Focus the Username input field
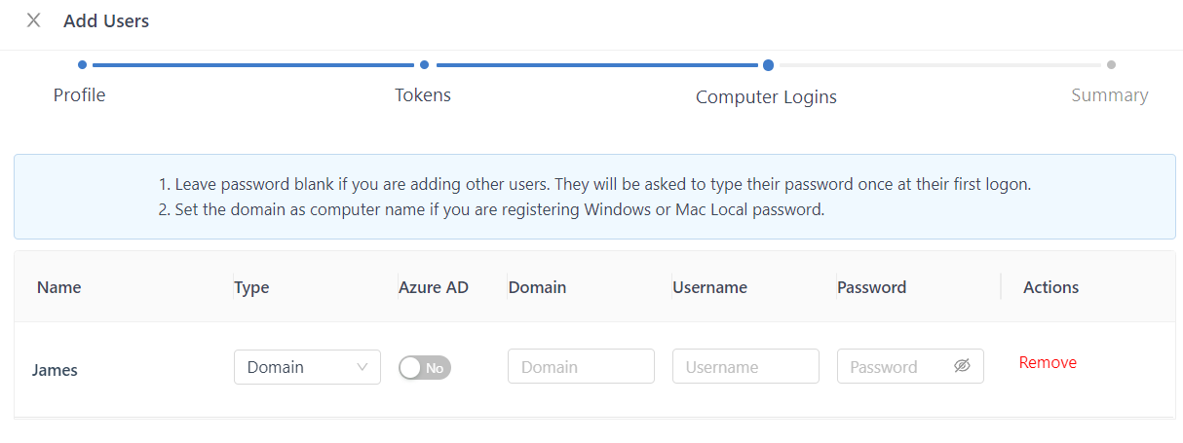The width and height of the screenshot is (1183, 443). pos(745,367)
